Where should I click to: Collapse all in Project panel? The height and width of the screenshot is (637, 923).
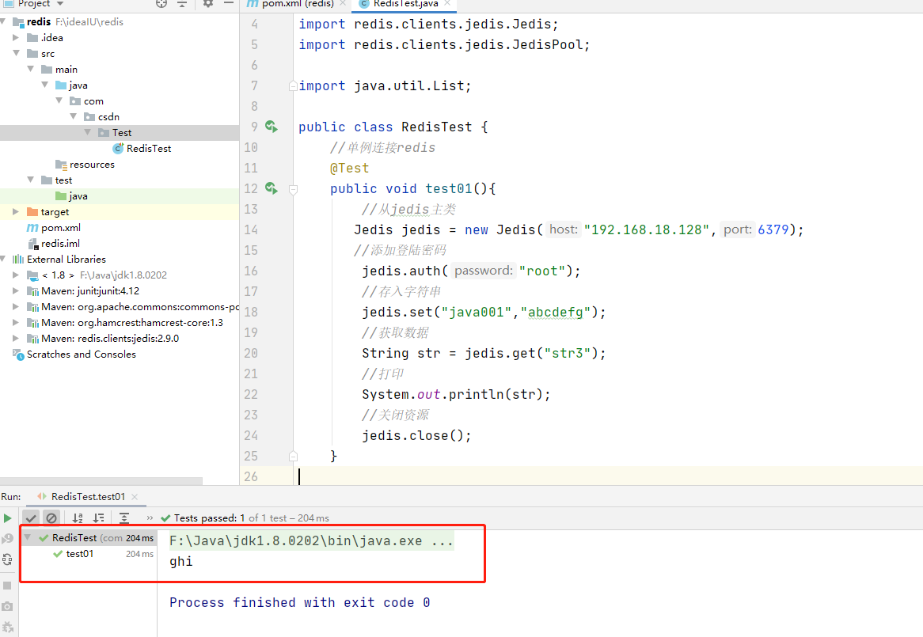pyautogui.click(x=182, y=3)
